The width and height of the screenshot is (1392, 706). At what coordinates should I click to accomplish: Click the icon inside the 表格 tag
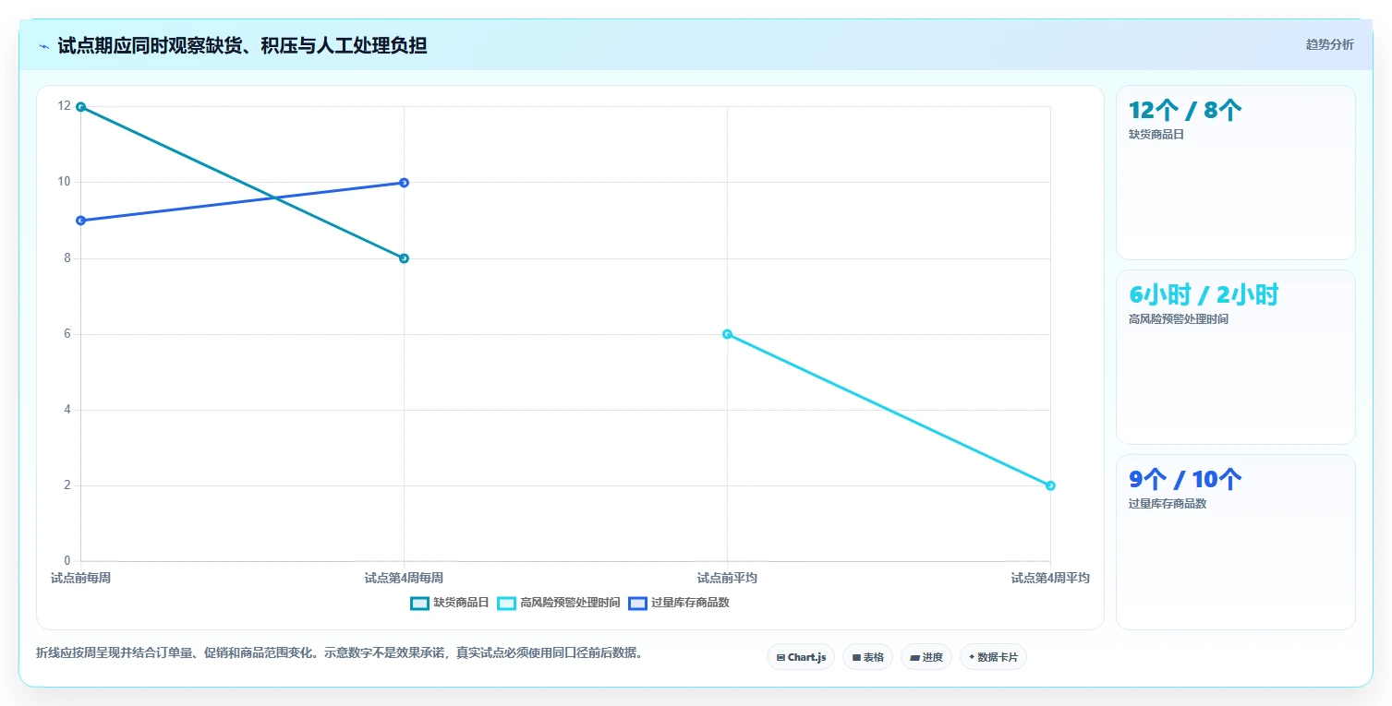(x=856, y=658)
